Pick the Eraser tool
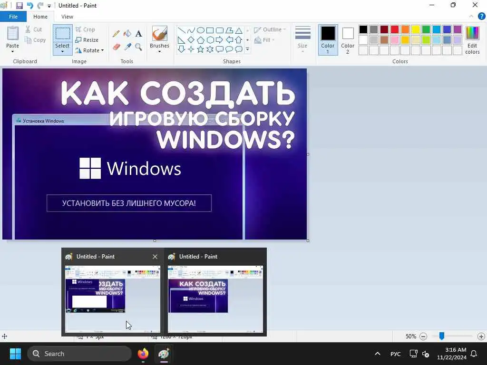This screenshot has width=487, height=365. [x=116, y=47]
